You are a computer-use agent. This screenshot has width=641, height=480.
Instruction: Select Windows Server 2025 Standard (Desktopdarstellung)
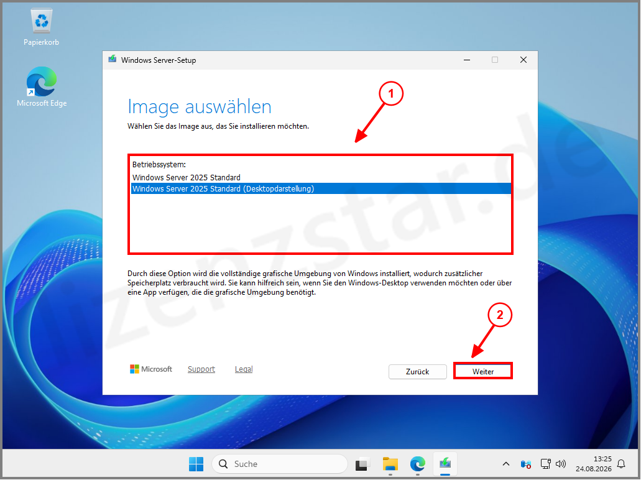click(x=321, y=188)
